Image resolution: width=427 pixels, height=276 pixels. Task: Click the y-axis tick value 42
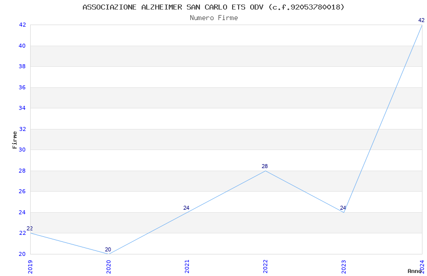(22, 25)
